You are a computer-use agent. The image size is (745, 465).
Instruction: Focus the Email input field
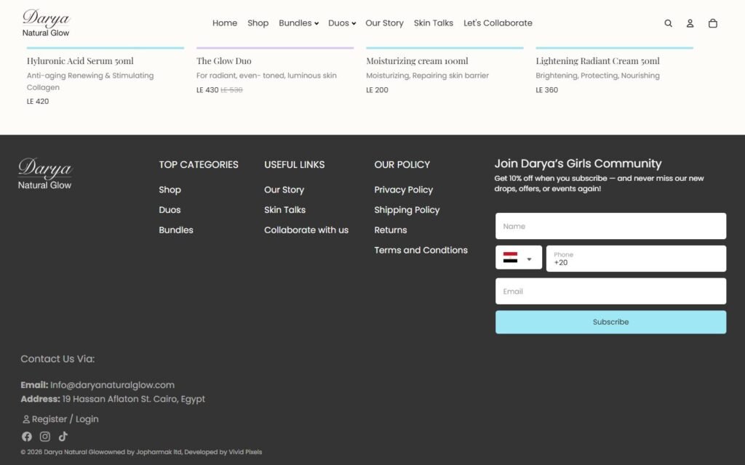tap(610, 291)
